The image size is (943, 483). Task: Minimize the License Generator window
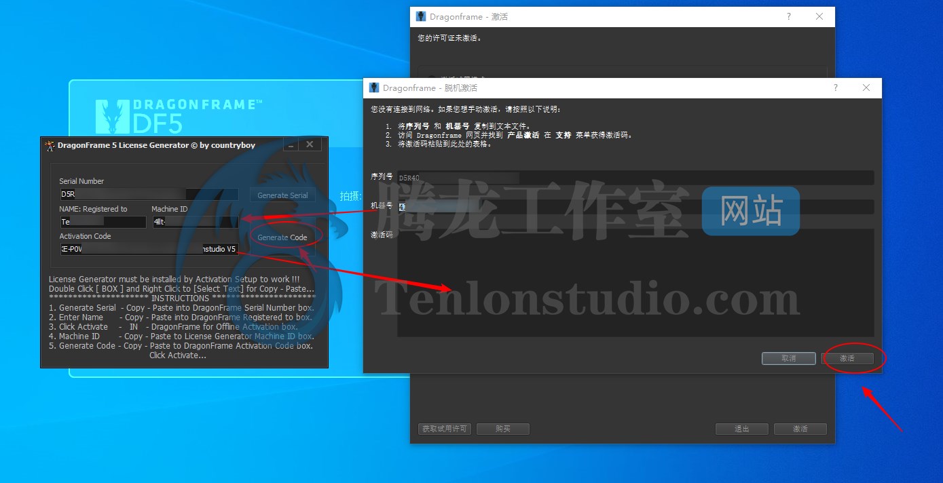(x=289, y=144)
